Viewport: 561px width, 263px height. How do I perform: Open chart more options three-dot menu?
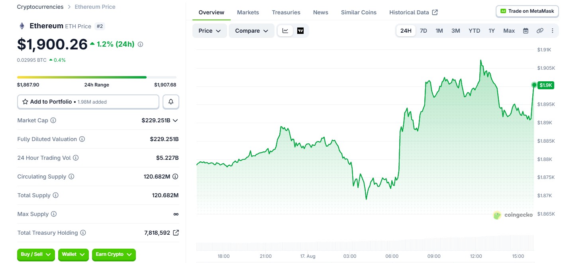click(x=552, y=31)
